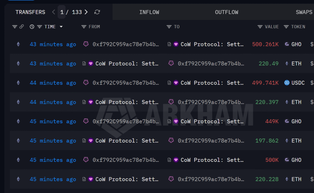The image size is (314, 193).
Task: Go to the previous page of transfers
Action: [54, 12]
